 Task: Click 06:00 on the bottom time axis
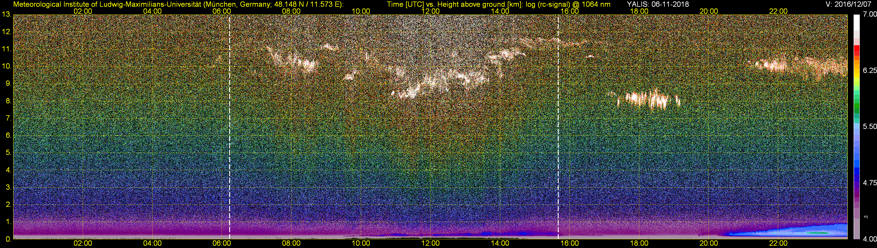tap(222, 243)
